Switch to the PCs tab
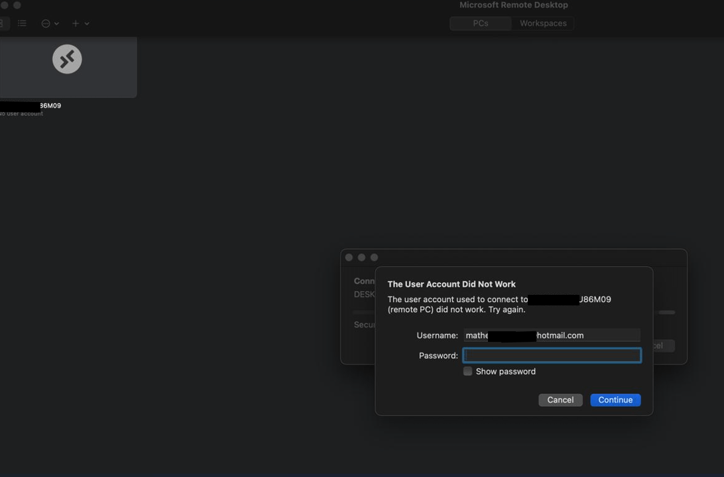 [481, 23]
